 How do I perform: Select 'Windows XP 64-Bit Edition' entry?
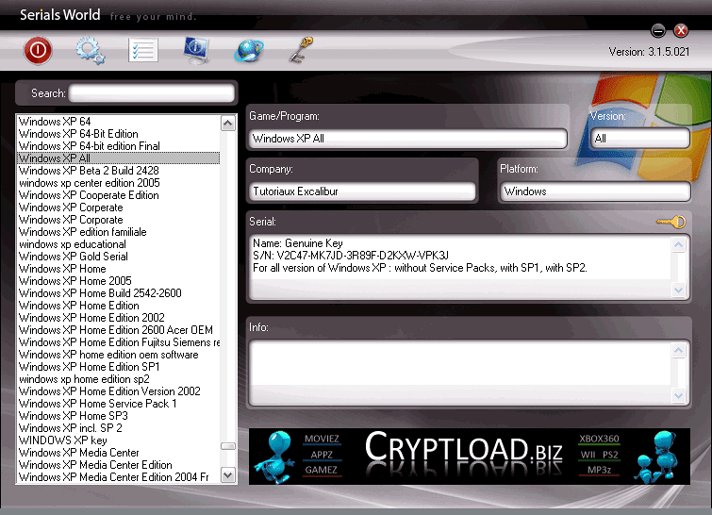119,134
